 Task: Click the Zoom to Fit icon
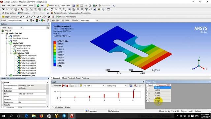pos(70,9)
